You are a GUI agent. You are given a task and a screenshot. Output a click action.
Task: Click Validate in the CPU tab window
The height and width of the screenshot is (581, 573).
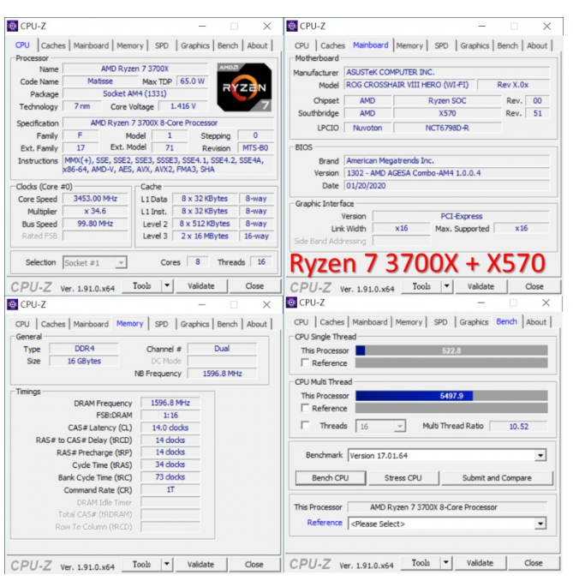click(201, 285)
